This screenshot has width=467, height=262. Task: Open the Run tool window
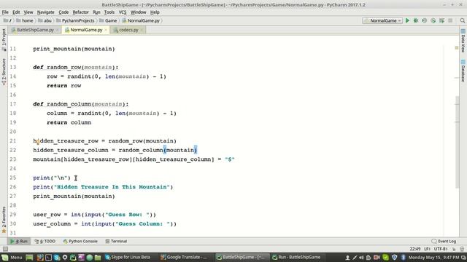pos(19,241)
